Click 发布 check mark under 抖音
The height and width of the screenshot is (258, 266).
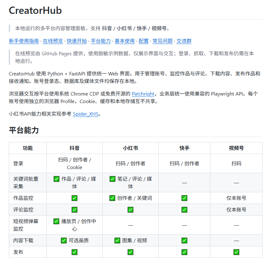pyautogui.click(x=74, y=252)
